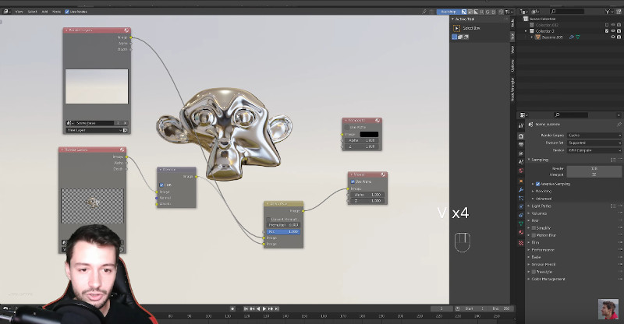Click the timeline play button
The height and width of the screenshot is (324, 624).
click(x=264, y=309)
